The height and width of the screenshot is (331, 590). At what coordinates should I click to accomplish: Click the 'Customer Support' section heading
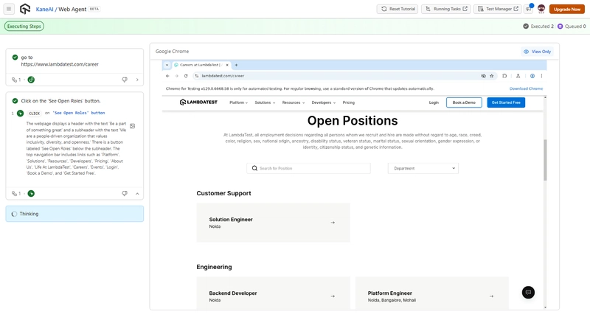pos(223,193)
